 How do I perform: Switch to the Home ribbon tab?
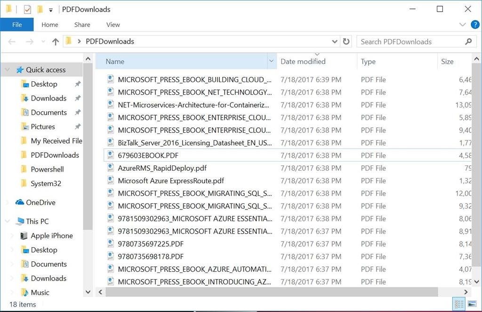tap(50, 24)
